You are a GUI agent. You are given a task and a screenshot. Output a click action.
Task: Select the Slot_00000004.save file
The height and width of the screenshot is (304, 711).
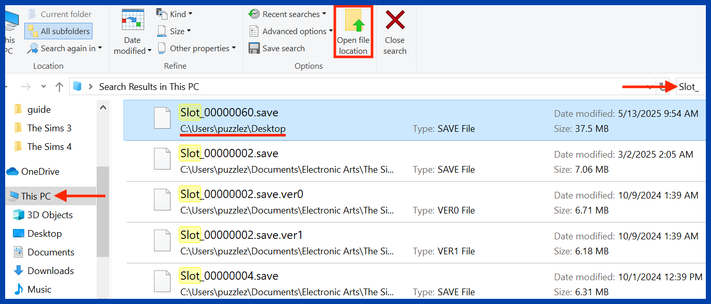point(229,276)
